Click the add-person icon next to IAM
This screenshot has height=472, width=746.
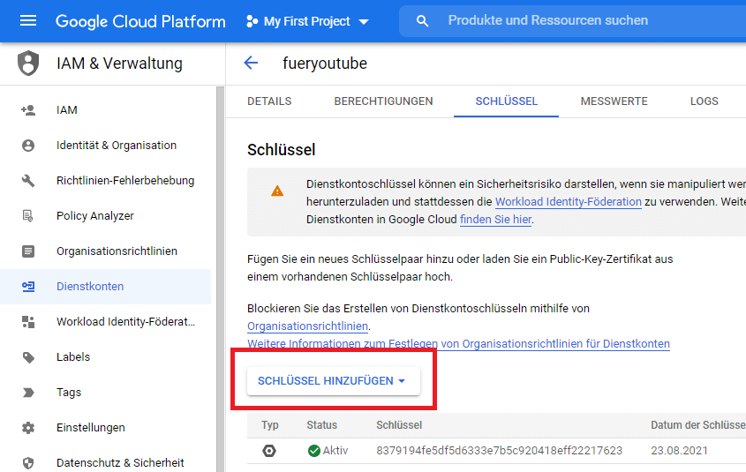click(x=28, y=110)
